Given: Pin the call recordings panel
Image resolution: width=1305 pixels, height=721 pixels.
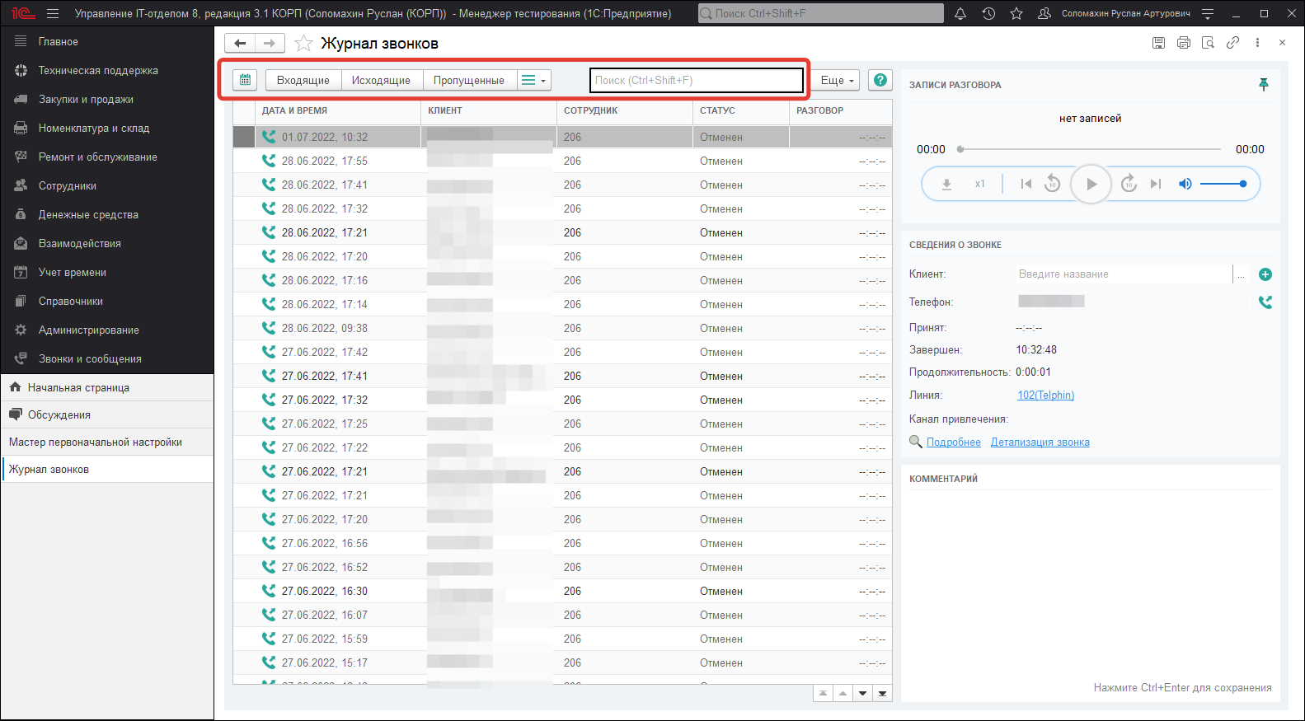Looking at the screenshot, I should pyautogui.click(x=1263, y=85).
